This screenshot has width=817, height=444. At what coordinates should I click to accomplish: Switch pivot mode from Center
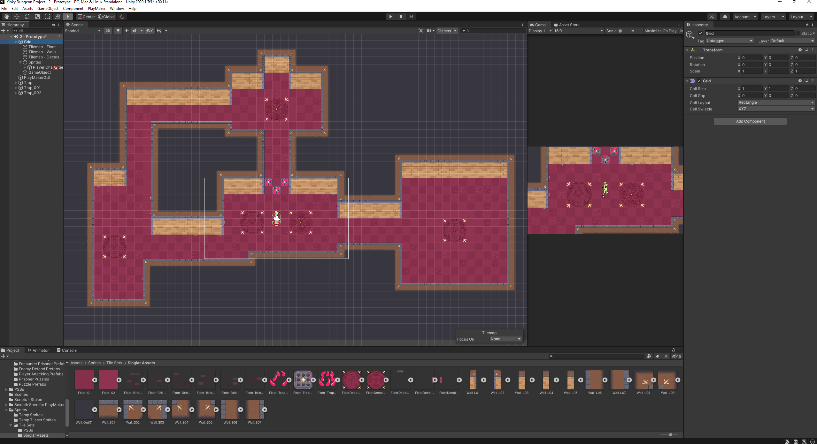[86, 17]
